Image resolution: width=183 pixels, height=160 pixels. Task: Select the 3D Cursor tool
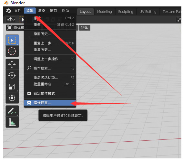point(12,51)
